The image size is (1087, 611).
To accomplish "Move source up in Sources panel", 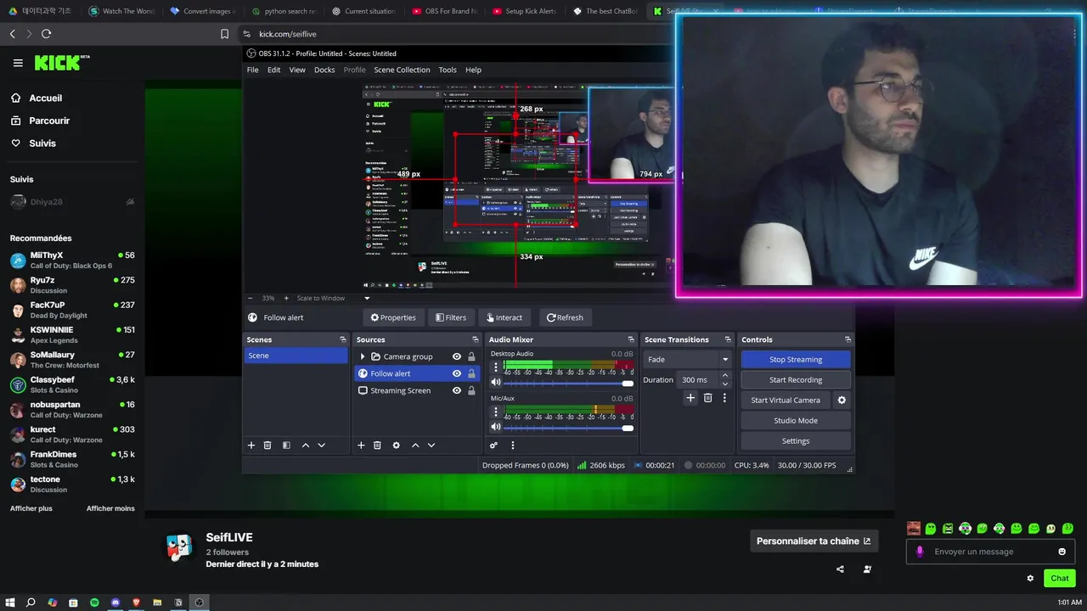I will coord(415,446).
